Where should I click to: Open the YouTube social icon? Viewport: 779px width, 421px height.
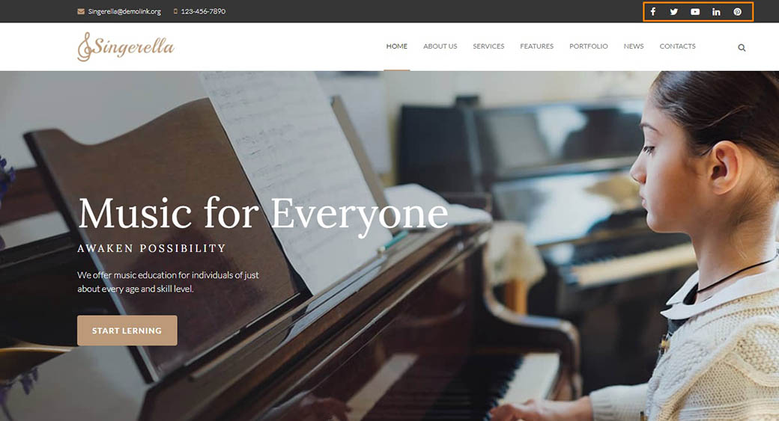695,11
